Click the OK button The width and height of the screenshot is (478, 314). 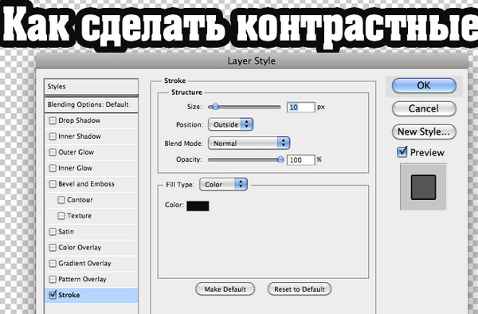[x=424, y=85]
